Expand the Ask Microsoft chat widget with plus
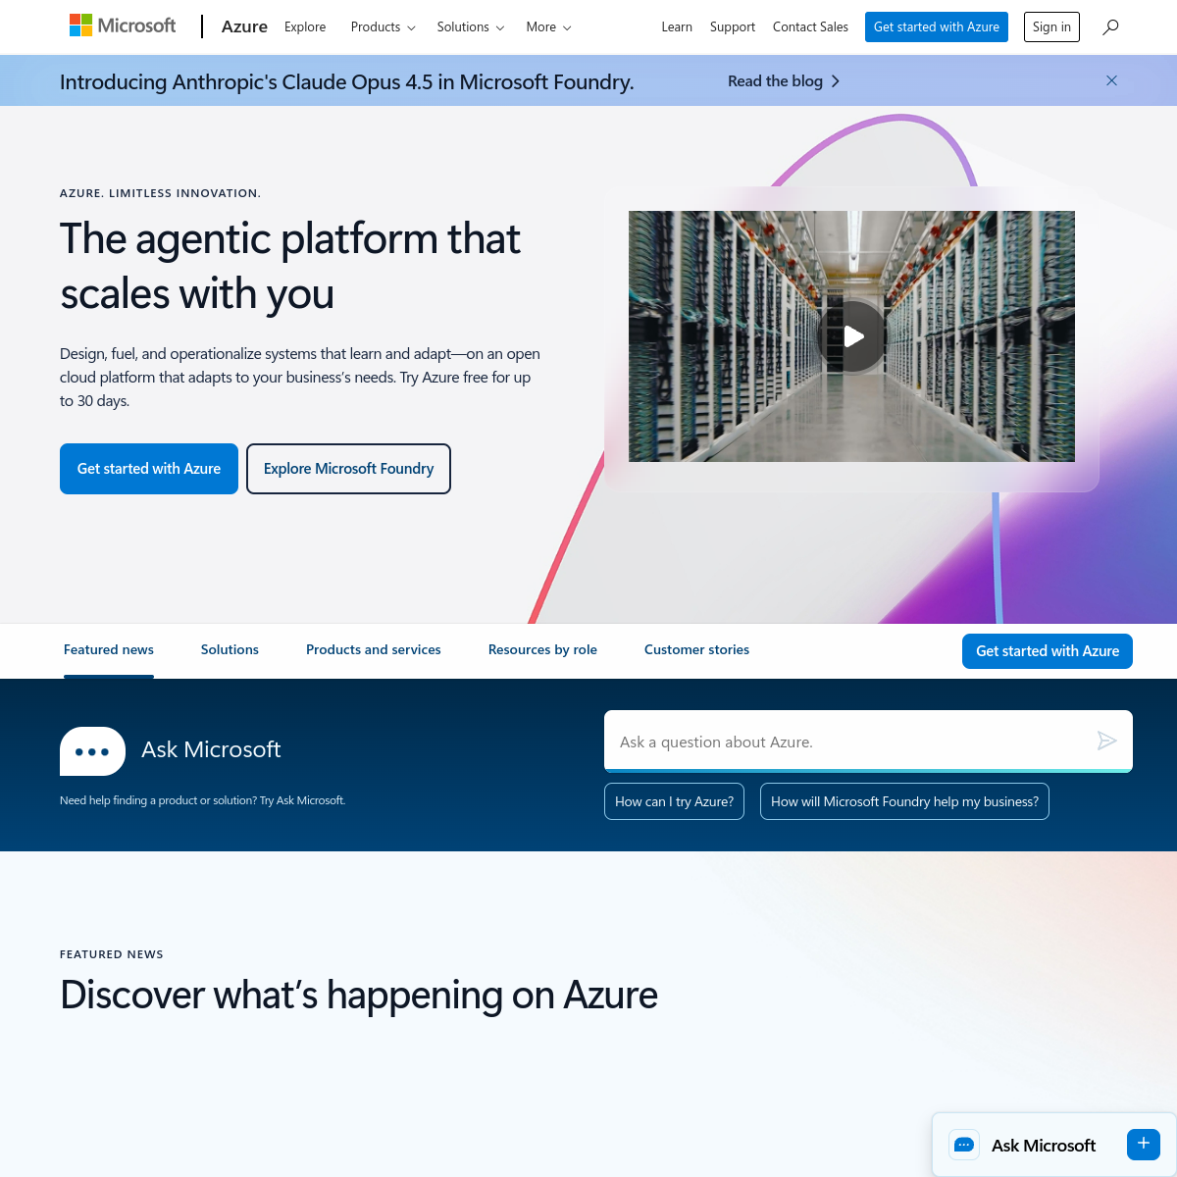 click(1144, 1144)
